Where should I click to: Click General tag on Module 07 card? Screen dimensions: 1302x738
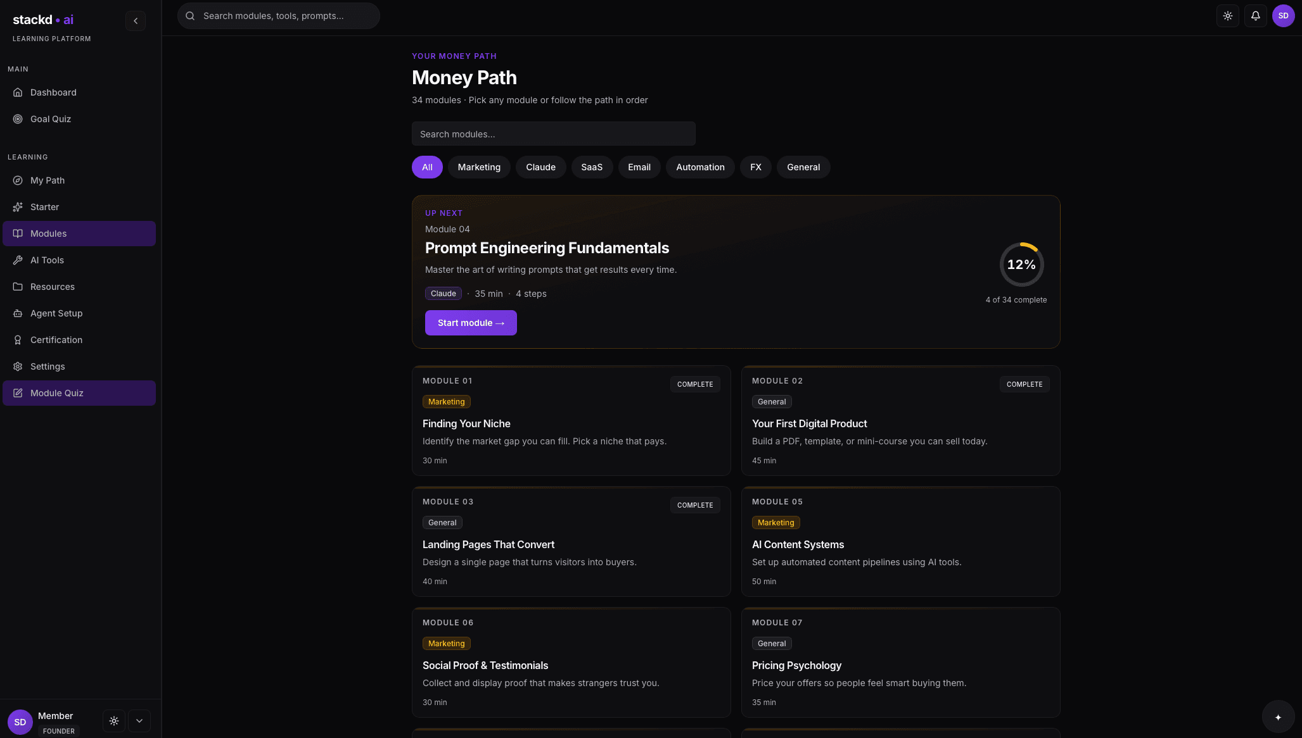(772, 644)
